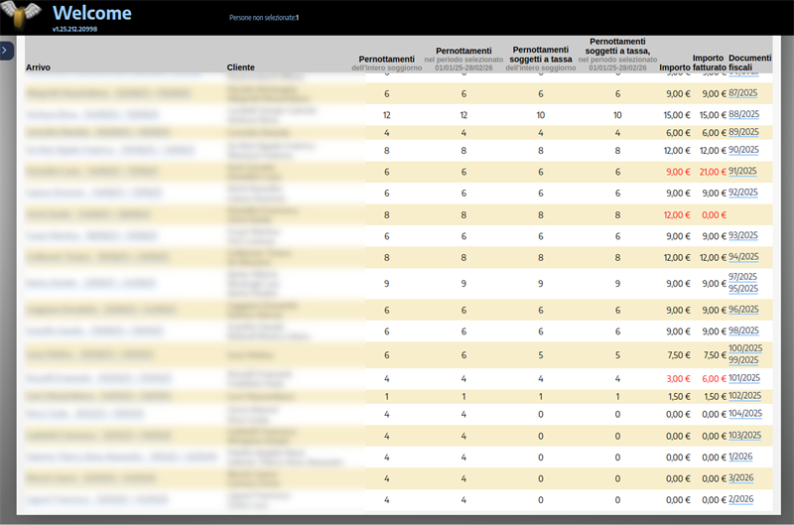
Task: Open fiscal document 94/2025
Action: (743, 256)
